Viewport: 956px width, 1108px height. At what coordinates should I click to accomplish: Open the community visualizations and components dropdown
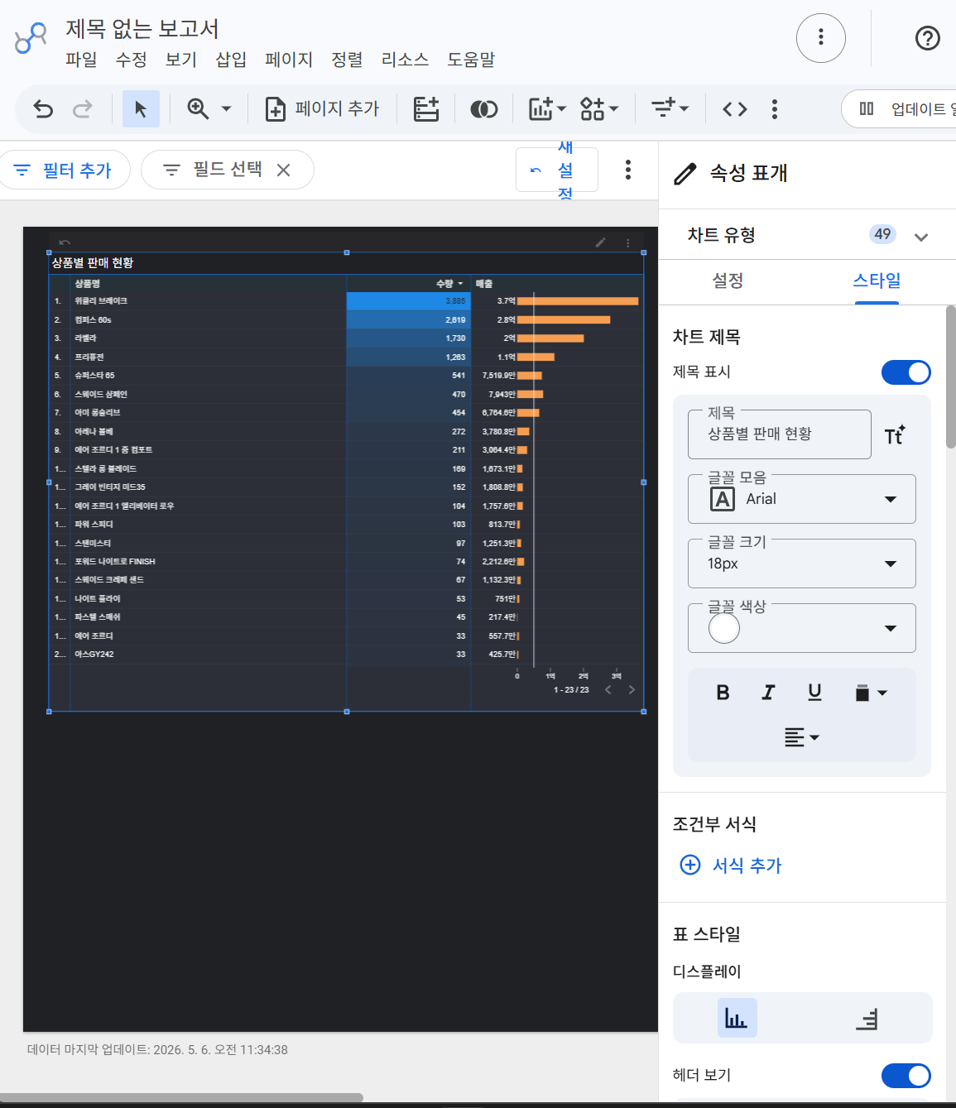599,108
